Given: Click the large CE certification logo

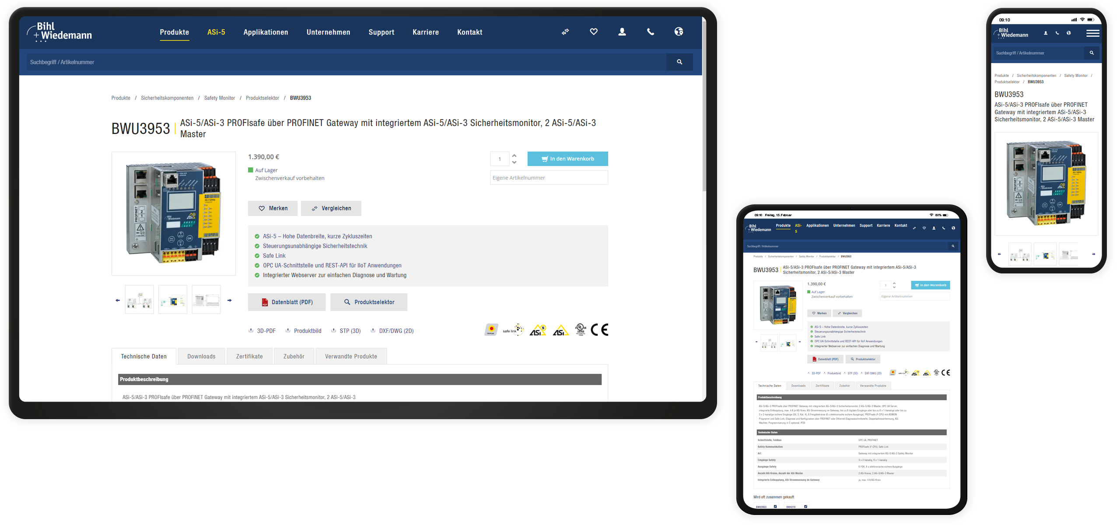Looking at the screenshot, I should pyautogui.click(x=599, y=330).
